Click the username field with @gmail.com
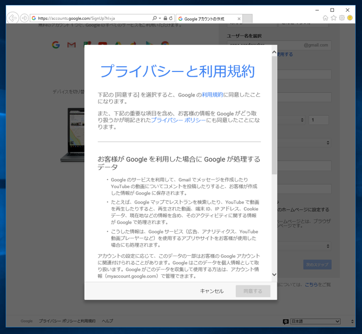The image size is (362, 334). (x=279, y=45)
